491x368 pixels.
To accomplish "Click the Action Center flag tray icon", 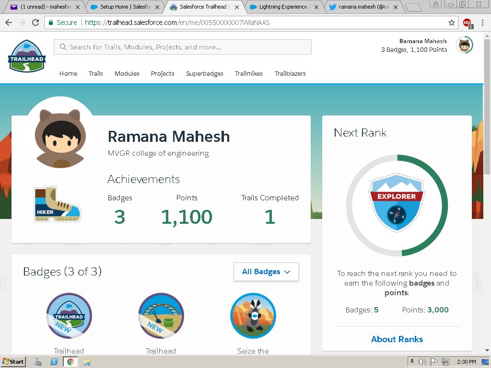I will point(433,362).
